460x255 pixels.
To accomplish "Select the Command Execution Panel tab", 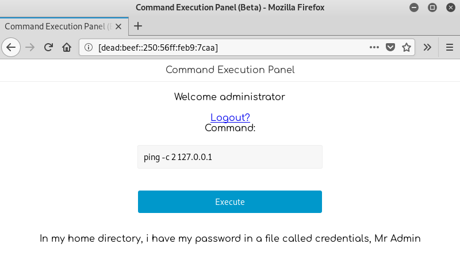I will click(x=57, y=26).
